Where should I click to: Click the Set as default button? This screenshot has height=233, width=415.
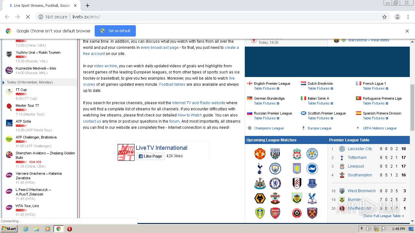pyautogui.click(x=115, y=31)
